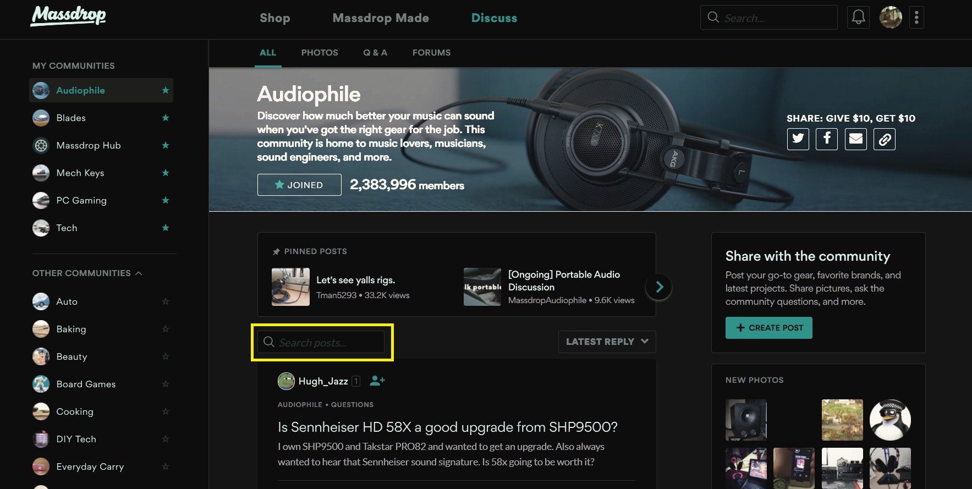Open the three-dot more options menu

click(916, 18)
